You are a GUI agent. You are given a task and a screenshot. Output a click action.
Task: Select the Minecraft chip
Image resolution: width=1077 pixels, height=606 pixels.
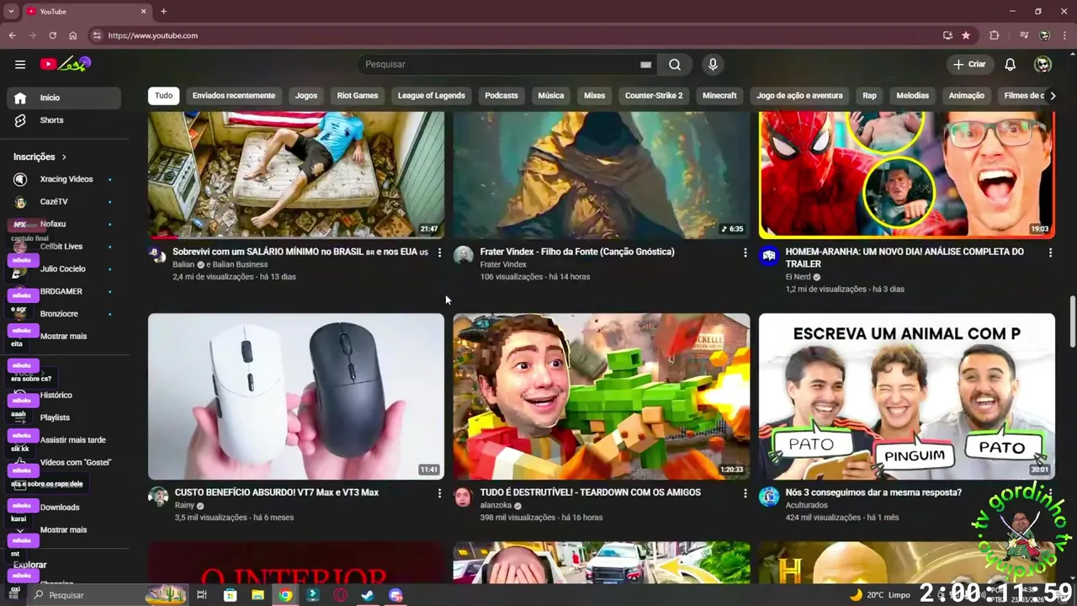pos(719,95)
